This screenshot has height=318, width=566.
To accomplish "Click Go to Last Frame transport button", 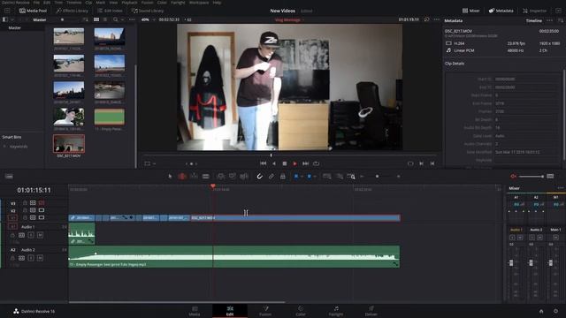I will click(305, 163).
